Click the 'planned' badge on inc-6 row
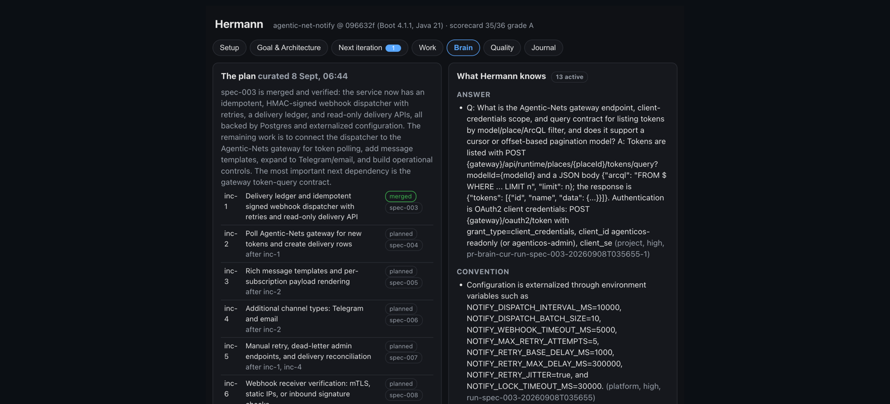 coord(401,384)
